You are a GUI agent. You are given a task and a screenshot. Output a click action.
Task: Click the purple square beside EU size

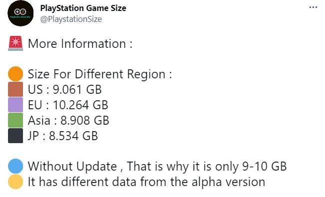click(x=15, y=105)
